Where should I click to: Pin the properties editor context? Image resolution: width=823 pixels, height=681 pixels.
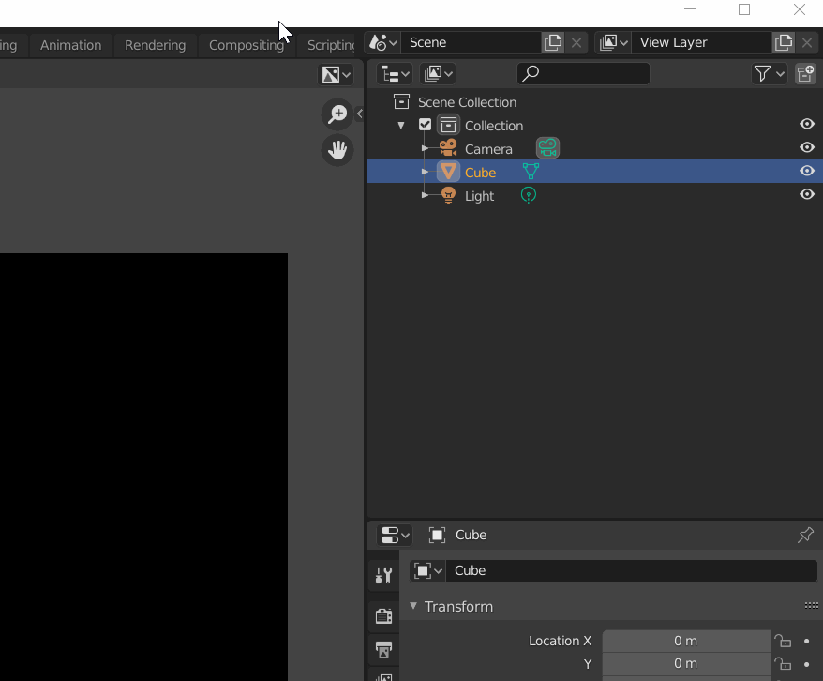[804, 535]
